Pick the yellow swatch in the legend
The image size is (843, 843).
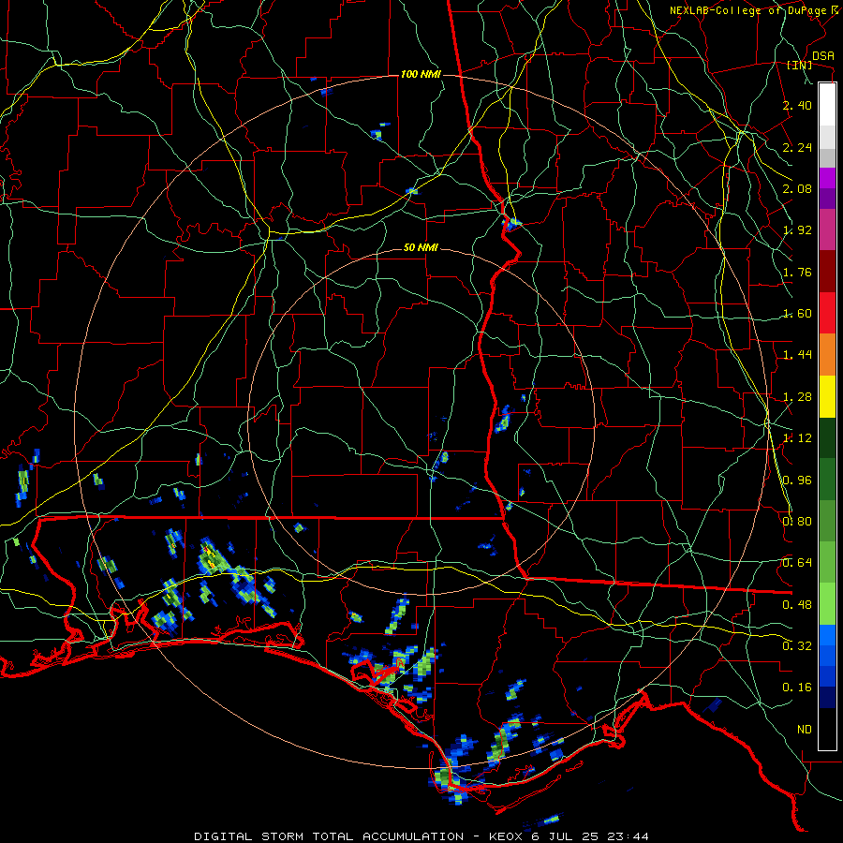827,396
